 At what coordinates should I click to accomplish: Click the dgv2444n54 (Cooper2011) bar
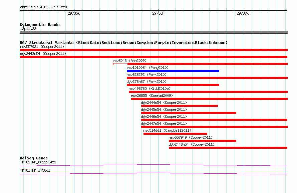tap(180, 106)
